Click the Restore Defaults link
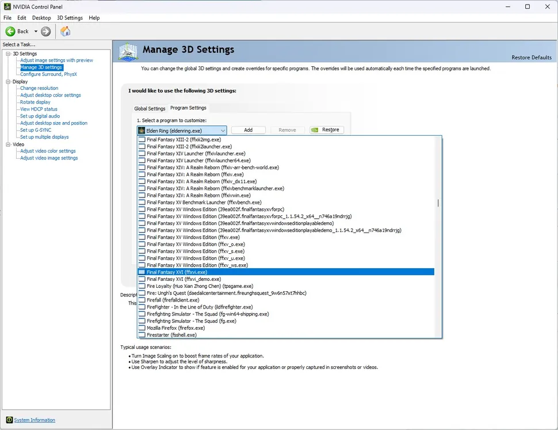 [531, 58]
